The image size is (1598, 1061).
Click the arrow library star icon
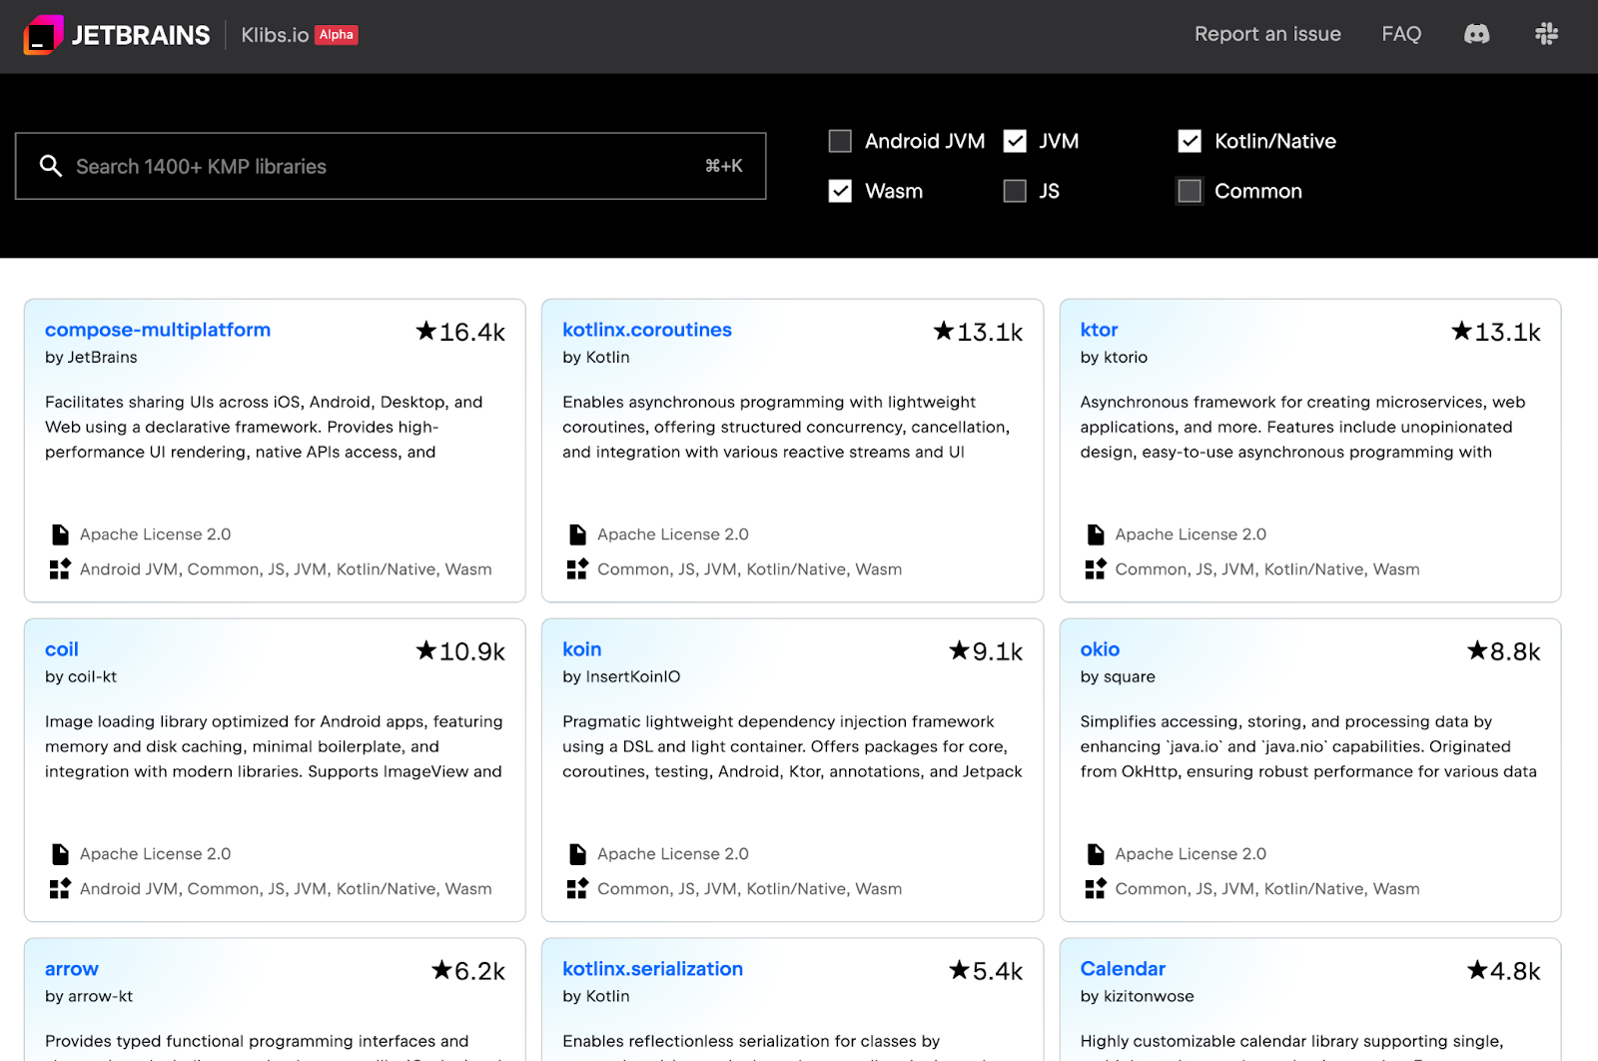pyautogui.click(x=442, y=970)
